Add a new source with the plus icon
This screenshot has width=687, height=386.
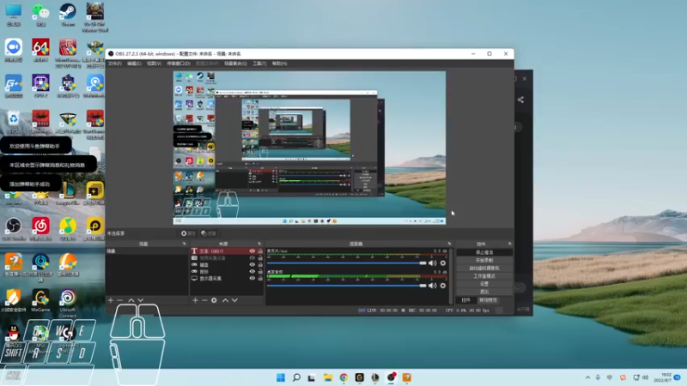pos(196,300)
